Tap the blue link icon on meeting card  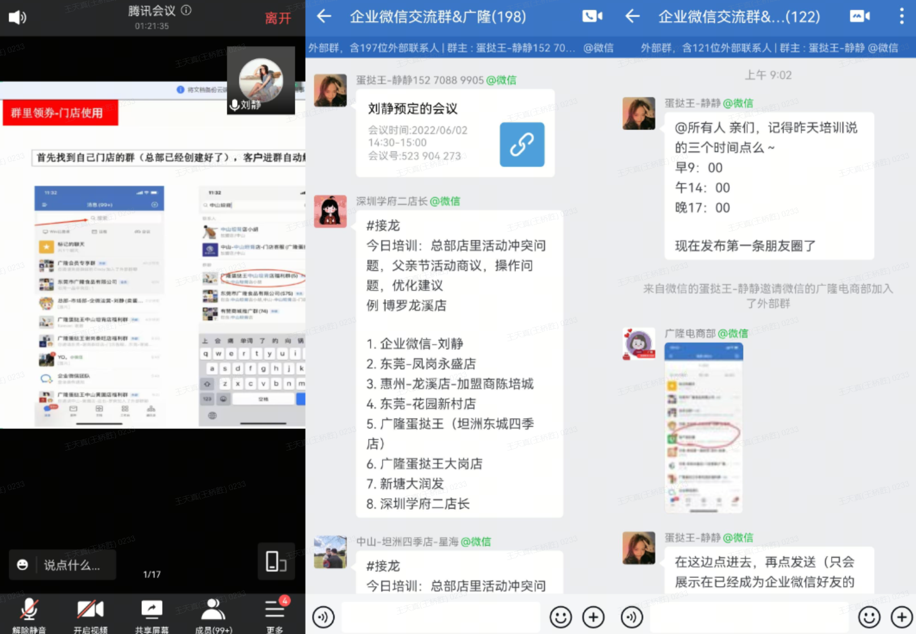[522, 145]
